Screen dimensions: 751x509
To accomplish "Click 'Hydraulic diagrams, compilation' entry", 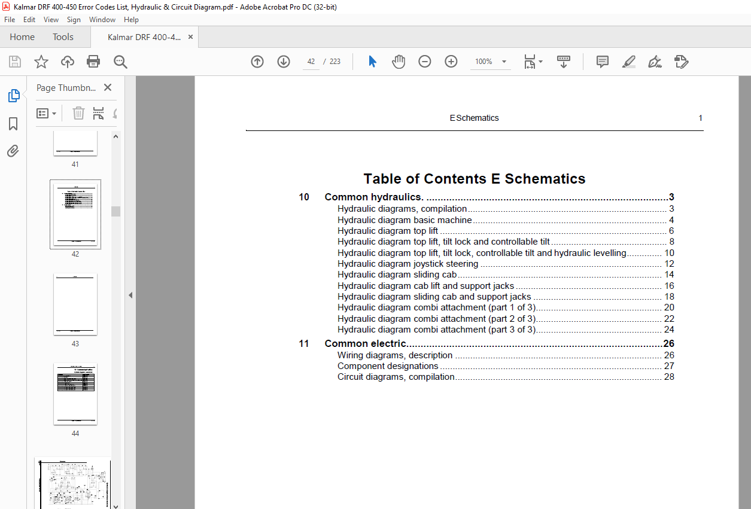I will tap(506, 209).
